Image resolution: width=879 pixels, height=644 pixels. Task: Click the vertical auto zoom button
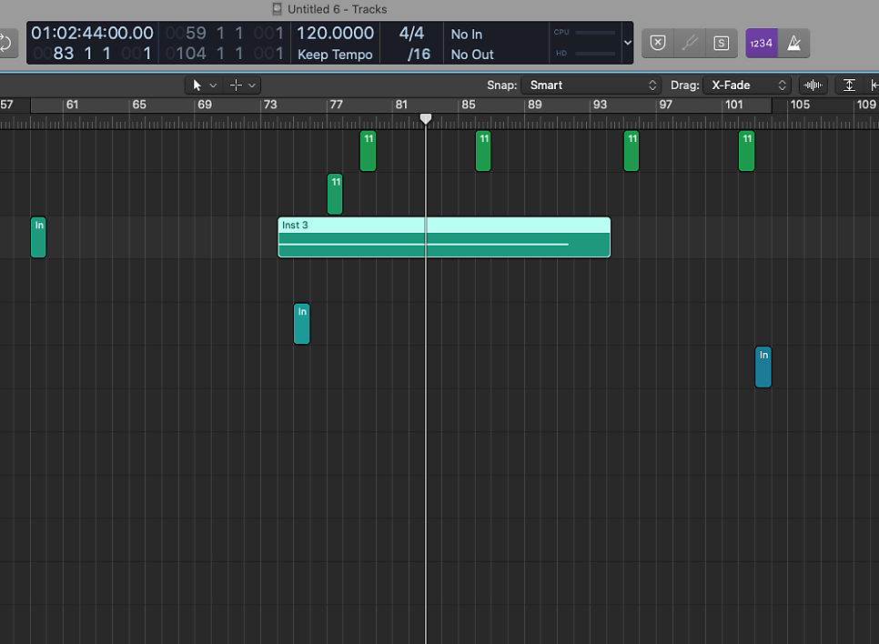[x=849, y=86]
